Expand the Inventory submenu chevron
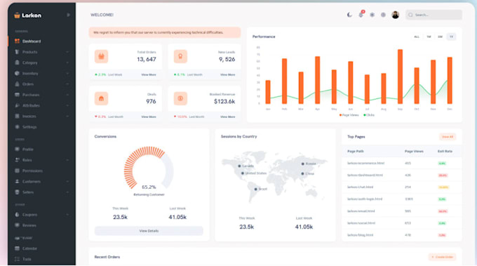 pyautogui.click(x=67, y=74)
